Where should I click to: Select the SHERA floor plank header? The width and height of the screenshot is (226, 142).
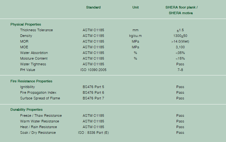point(181,10)
